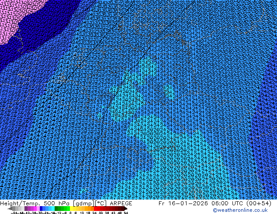Image resolution: width=277 pixels, height=214 pixels.
Task: Click the cyan swatch in the legend
Action: (x=53, y=208)
